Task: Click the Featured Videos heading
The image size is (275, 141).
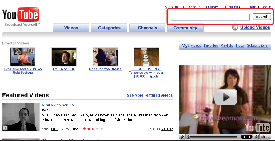Action: 26,95
